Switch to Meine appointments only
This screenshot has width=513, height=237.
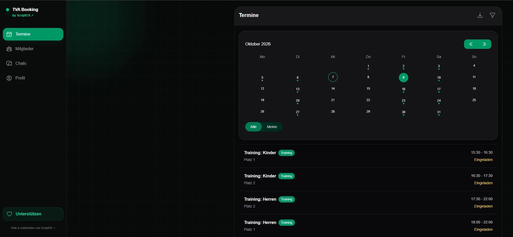(272, 127)
